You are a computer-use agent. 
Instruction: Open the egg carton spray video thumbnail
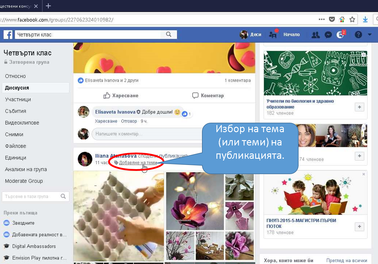(118, 216)
